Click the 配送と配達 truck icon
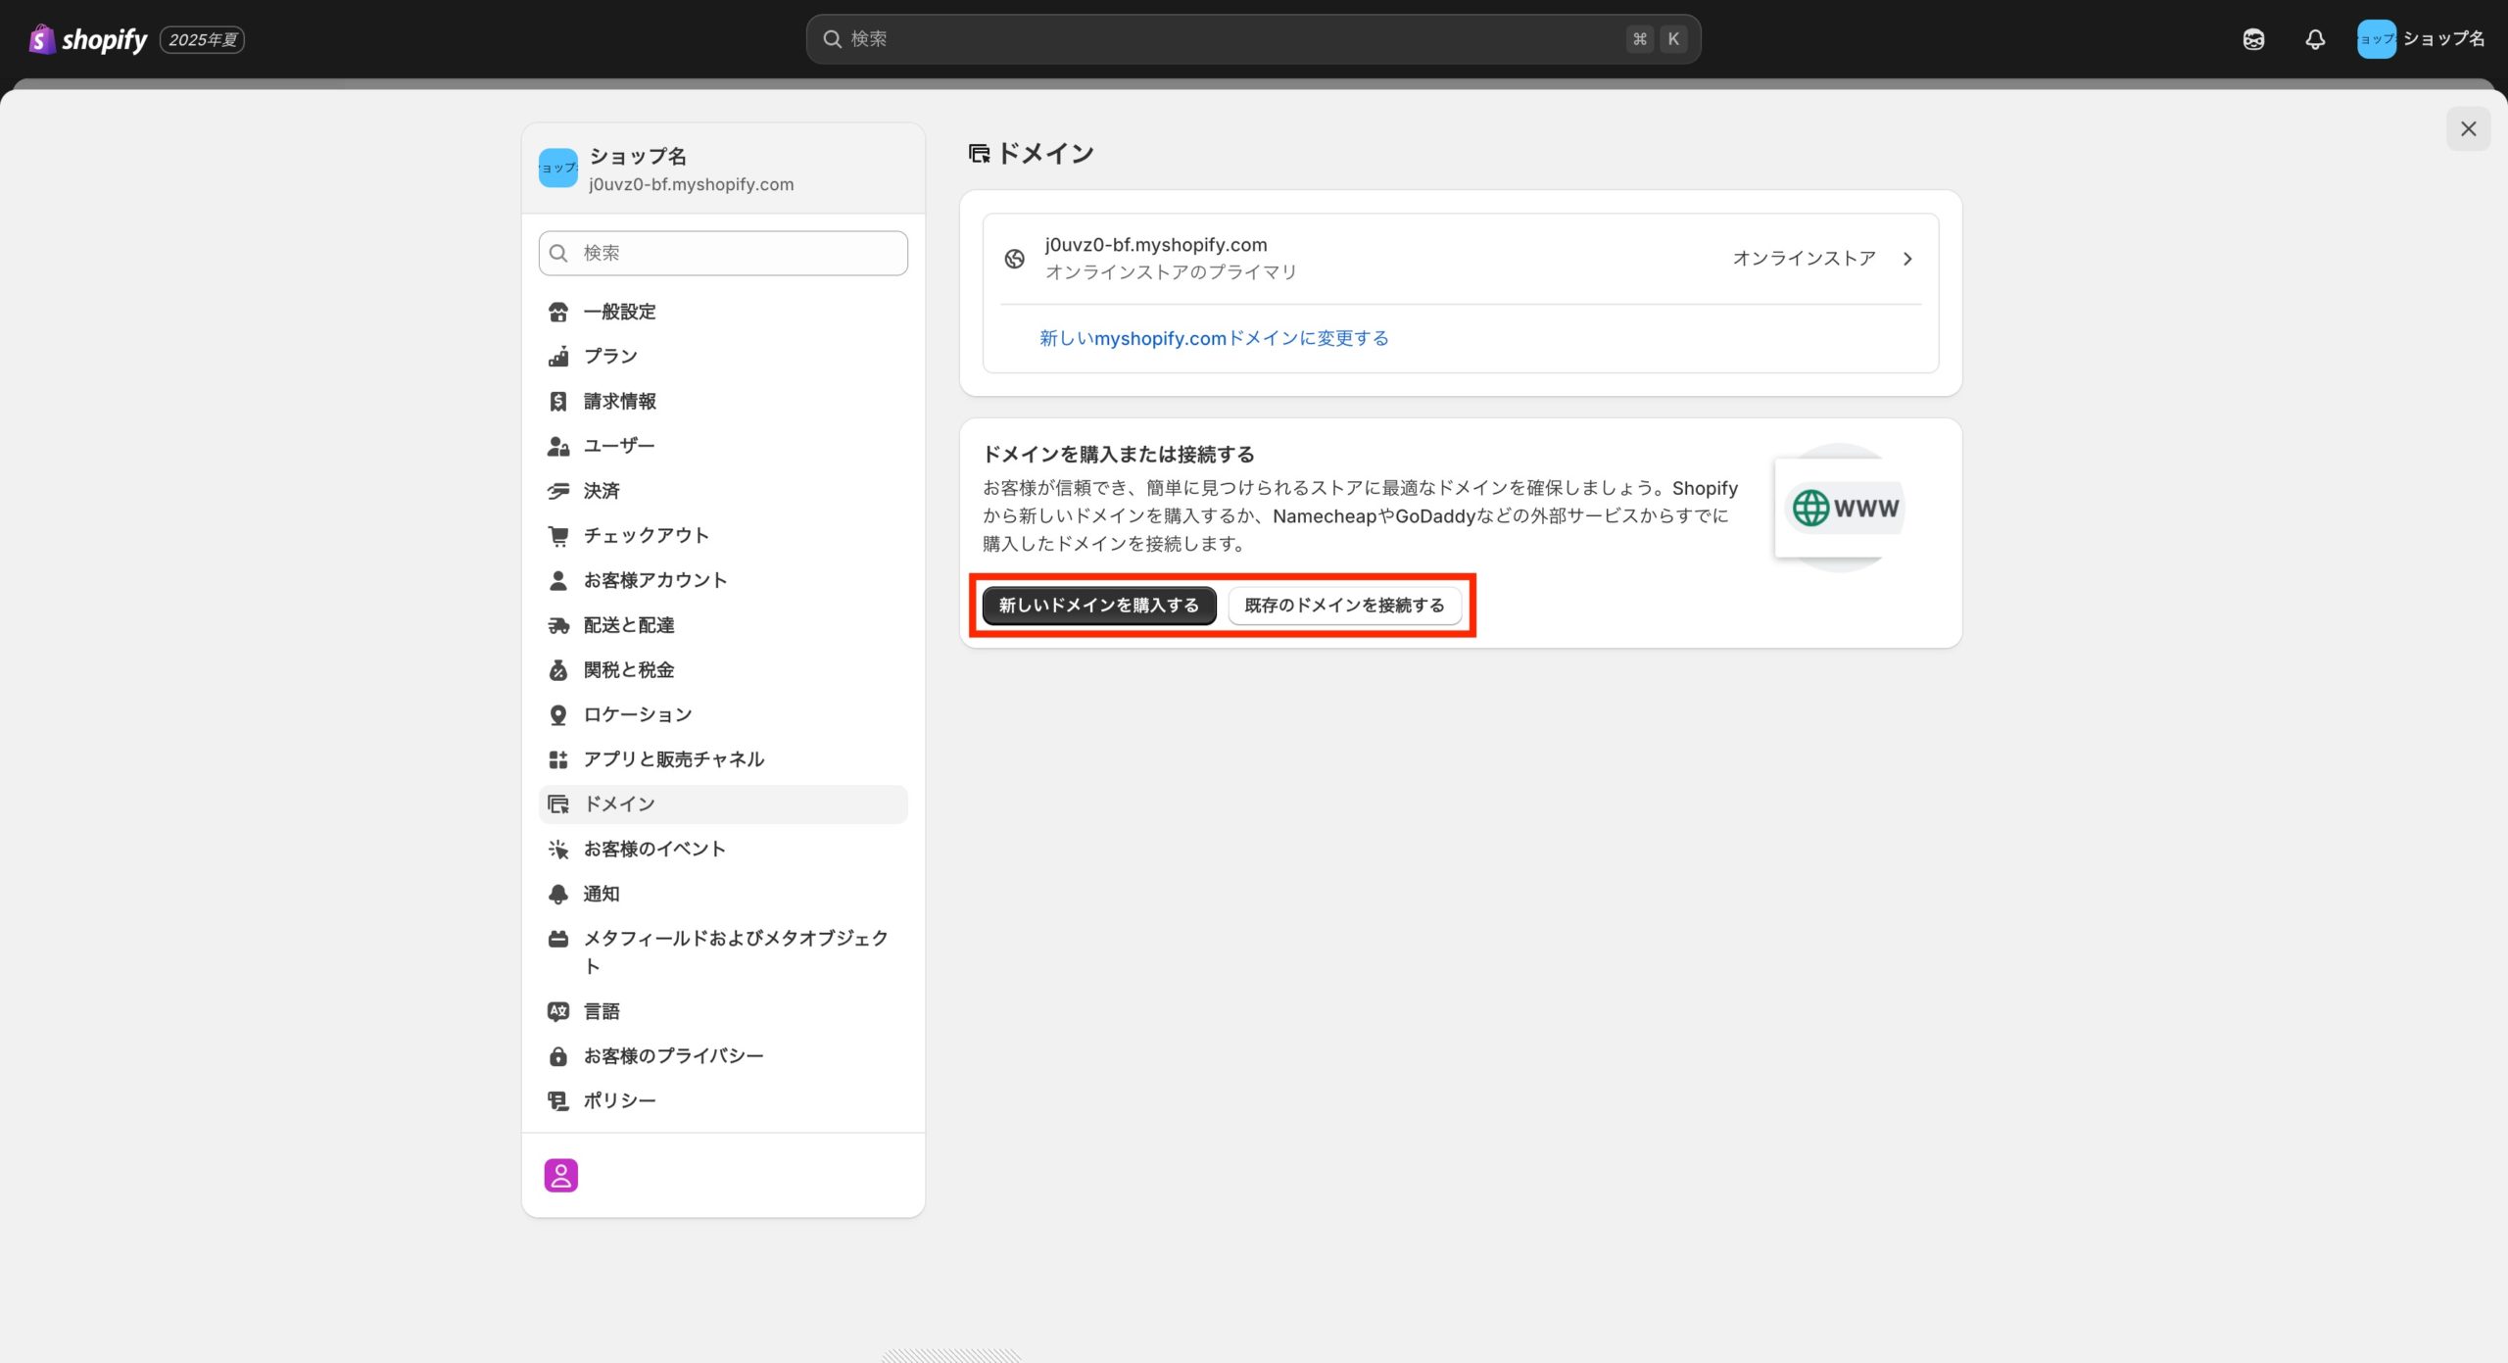 [558, 625]
